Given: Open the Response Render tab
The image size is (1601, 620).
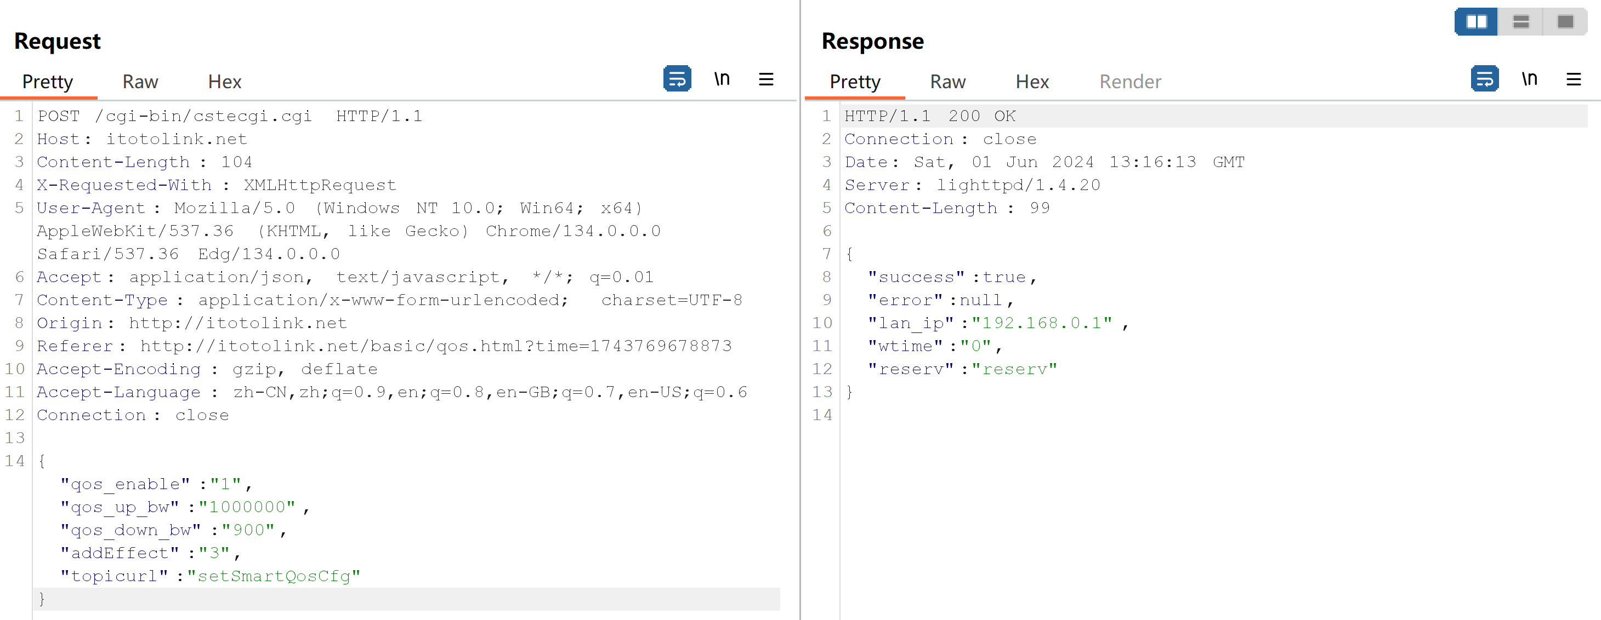Looking at the screenshot, I should pos(1130,81).
